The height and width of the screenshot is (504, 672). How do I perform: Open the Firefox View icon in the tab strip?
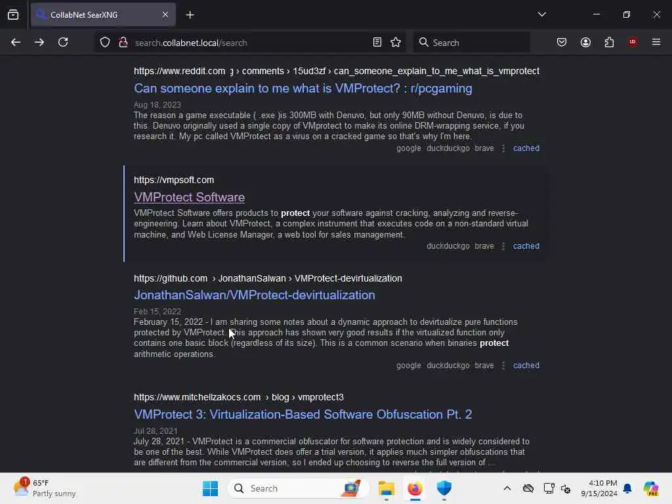pos(13,14)
